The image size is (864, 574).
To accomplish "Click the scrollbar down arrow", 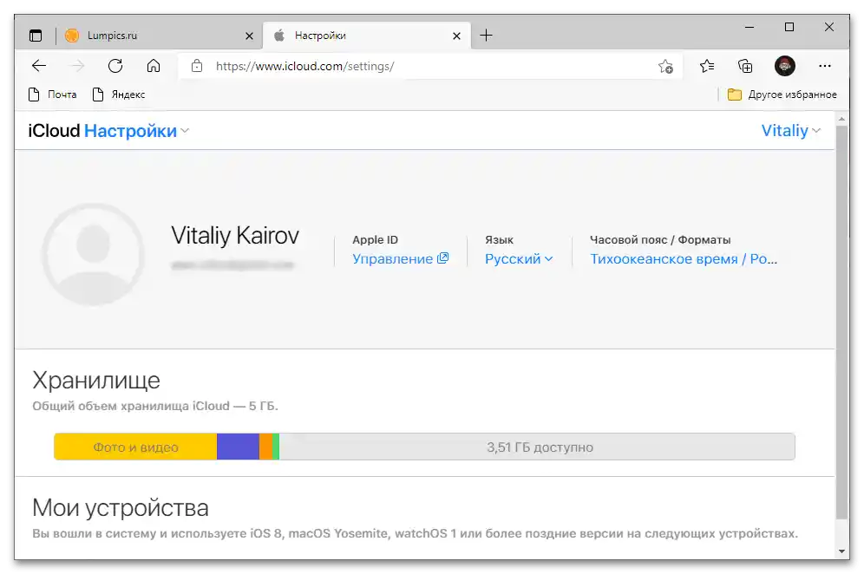I will [841, 551].
